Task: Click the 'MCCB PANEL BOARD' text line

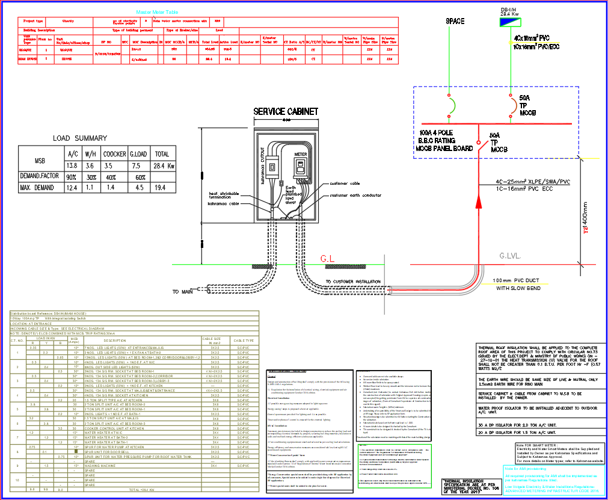Action: (444, 148)
